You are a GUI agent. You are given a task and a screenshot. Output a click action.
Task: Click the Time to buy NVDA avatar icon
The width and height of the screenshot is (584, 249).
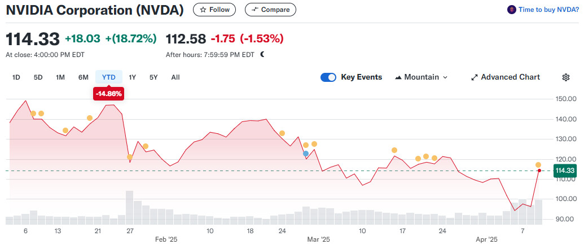click(x=512, y=10)
